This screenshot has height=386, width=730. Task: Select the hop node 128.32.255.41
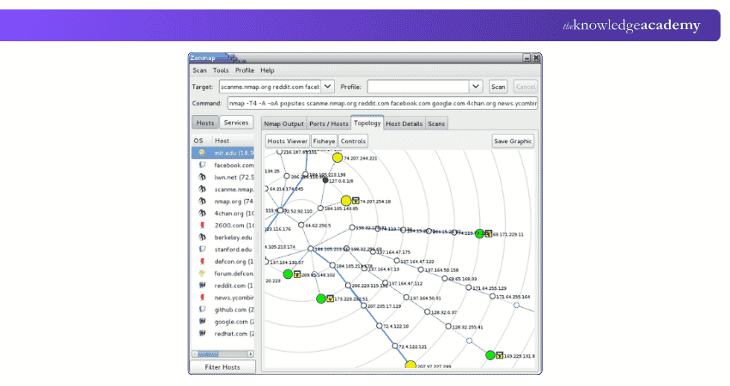[448, 327]
